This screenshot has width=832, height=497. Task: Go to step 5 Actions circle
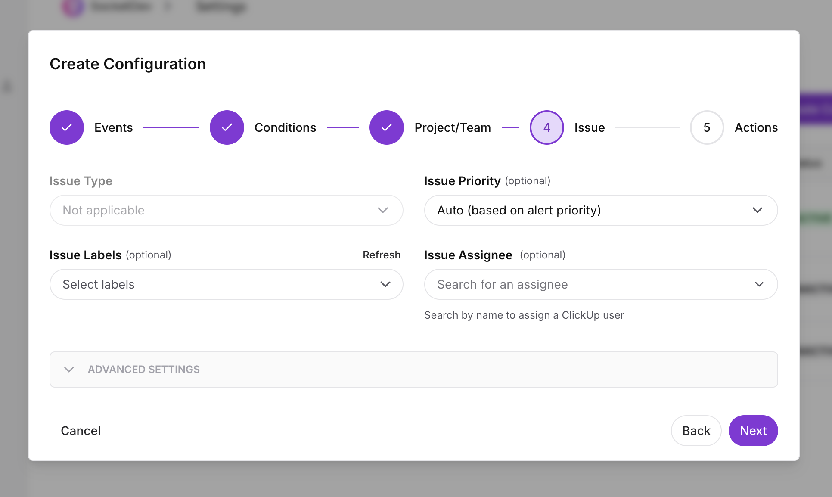tap(707, 127)
